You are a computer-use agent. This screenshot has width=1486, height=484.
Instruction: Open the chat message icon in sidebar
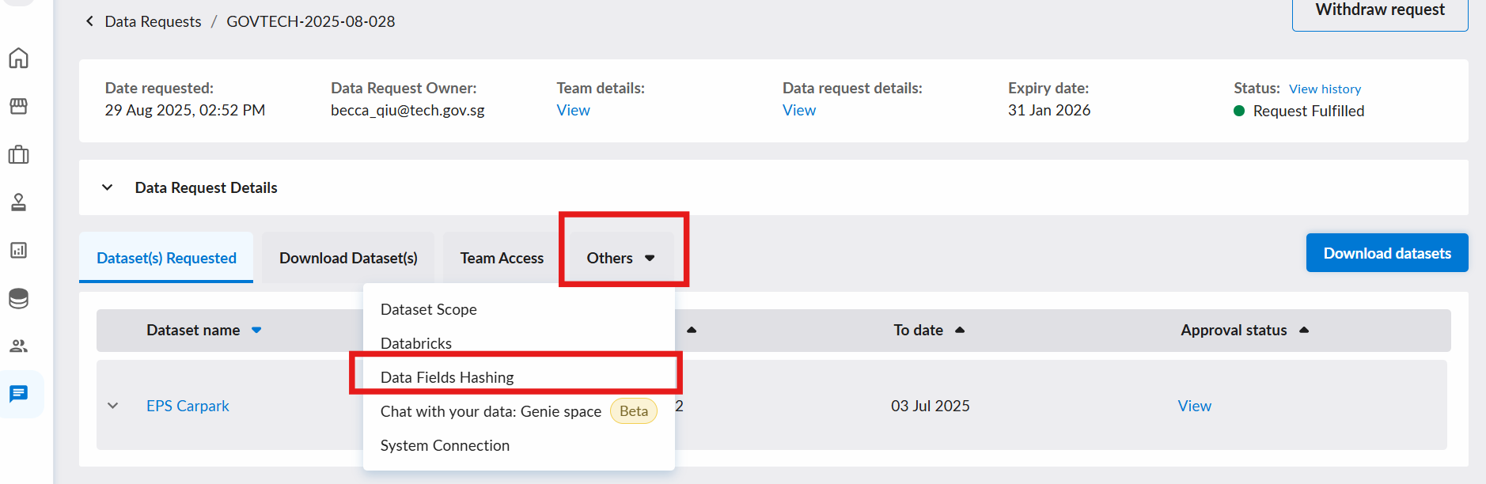[18, 394]
